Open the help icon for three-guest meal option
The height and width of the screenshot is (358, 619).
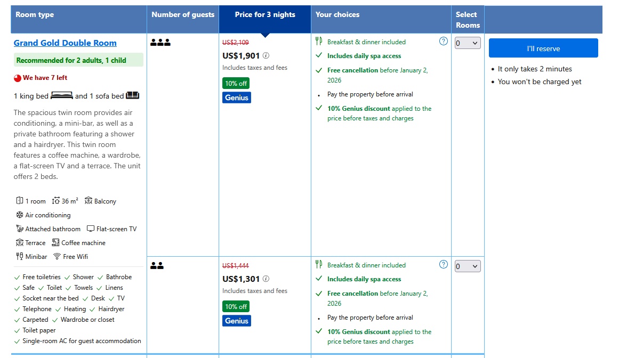point(444,41)
